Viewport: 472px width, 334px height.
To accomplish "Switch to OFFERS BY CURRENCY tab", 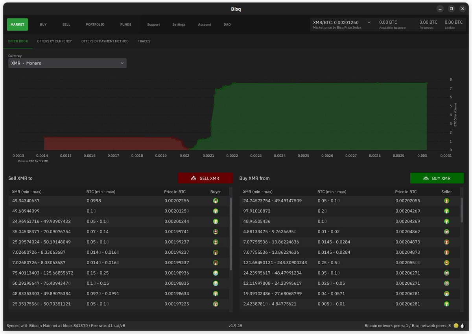I will tap(55, 41).
